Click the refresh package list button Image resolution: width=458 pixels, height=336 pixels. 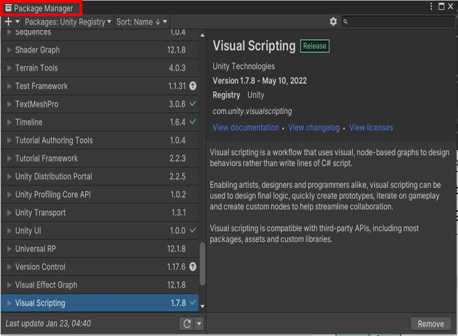click(x=187, y=324)
